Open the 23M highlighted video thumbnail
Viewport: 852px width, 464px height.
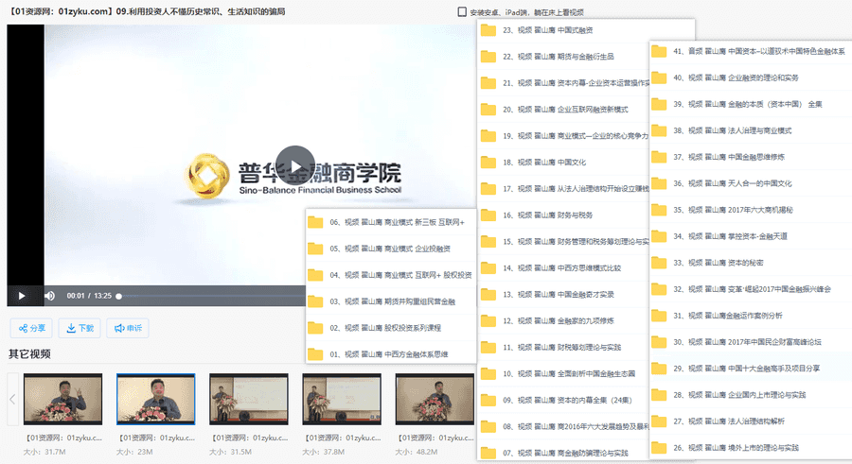pos(156,399)
